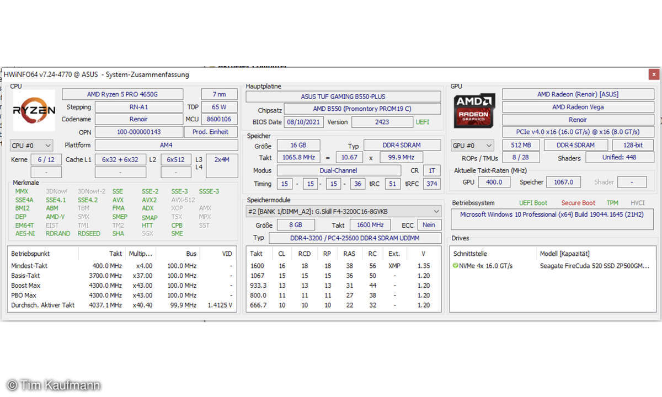Click the Secure Boot indicator
Screen dimensions: 662x397
[578, 203]
